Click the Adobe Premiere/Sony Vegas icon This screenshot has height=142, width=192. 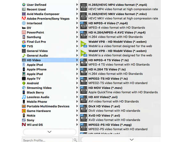click(x=24, y=19)
